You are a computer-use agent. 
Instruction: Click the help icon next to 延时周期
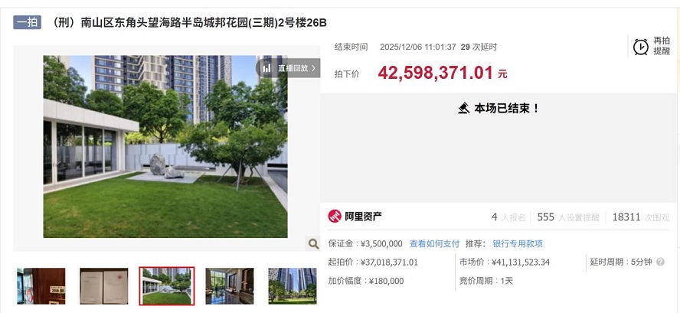pyautogui.click(x=661, y=262)
